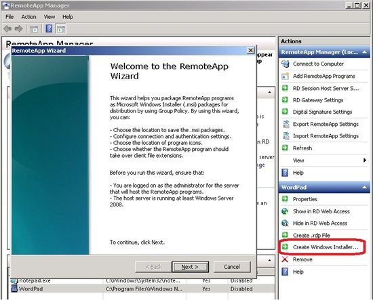Click the blue Help toolbar icon
Viewport: 373px width, 300px height.
coord(49,28)
